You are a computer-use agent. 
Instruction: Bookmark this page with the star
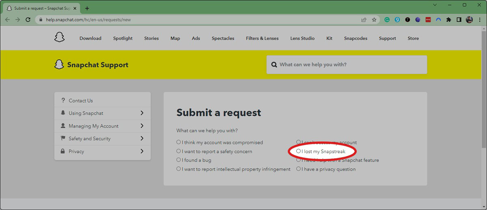[374, 19]
